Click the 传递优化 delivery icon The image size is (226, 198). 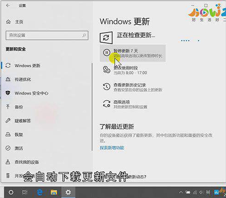(x=8, y=79)
